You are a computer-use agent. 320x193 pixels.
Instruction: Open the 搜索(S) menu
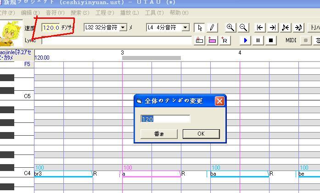pyautogui.click(x=80, y=13)
